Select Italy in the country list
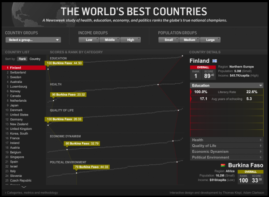 (x=24, y=171)
